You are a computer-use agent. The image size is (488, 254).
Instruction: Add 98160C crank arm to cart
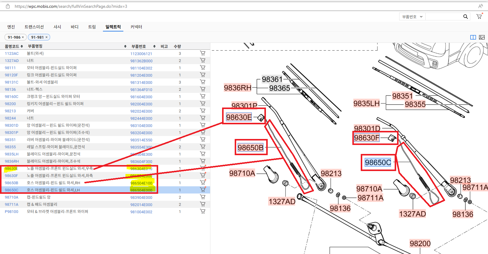click(x=203, y=96)
